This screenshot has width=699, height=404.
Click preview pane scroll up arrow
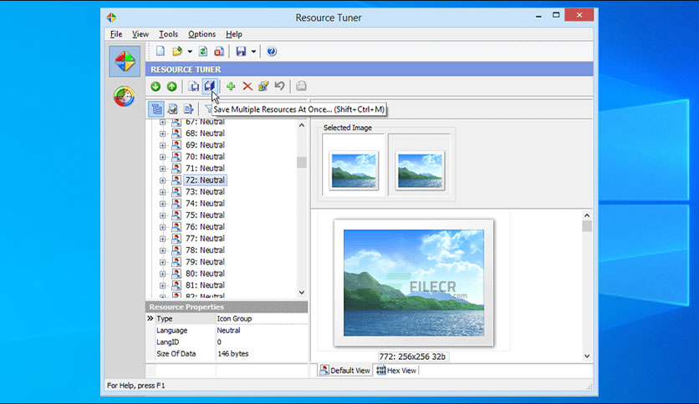pyautogui.click(x=587, y=215)
